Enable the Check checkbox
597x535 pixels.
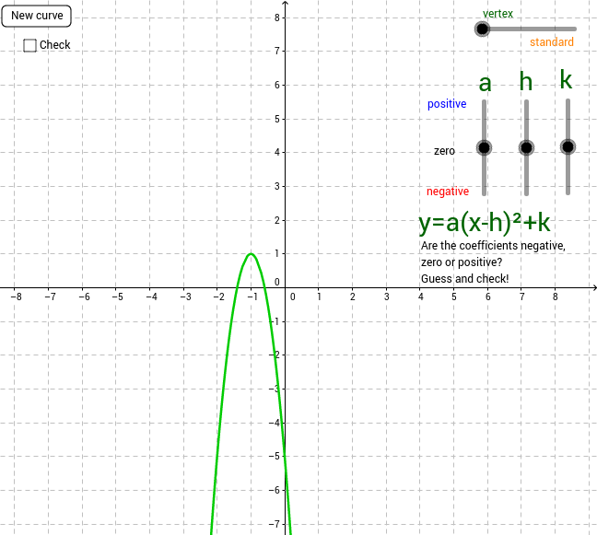(29, 45)
